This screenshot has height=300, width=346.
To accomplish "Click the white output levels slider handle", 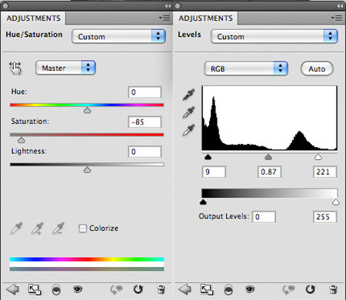I will (336, 202).
